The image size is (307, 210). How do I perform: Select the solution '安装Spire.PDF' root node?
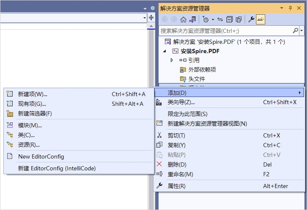[x=225, y=42]
